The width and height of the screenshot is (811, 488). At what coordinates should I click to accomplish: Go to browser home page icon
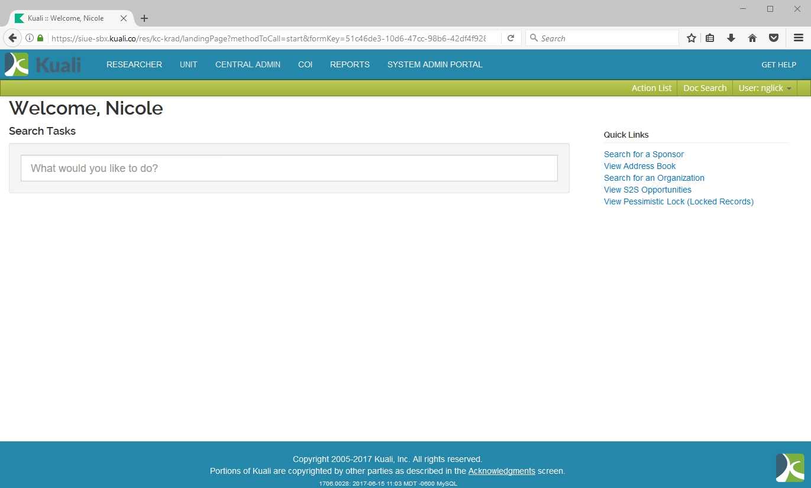click(x=752, y=38)
